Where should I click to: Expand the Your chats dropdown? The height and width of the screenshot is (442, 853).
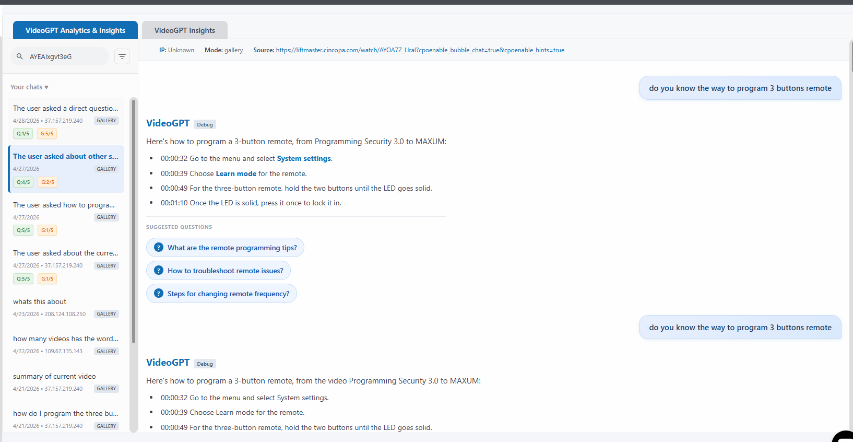pos(29,87)
